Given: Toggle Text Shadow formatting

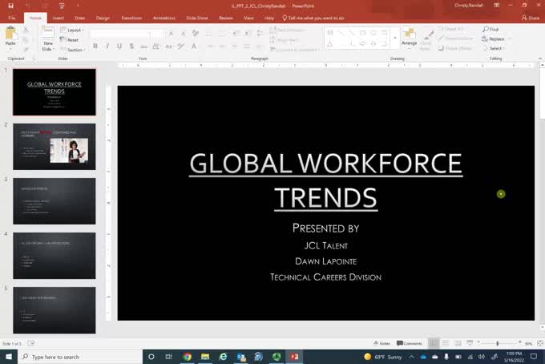Looking at the screenshot, I should pyautogui.click(x=131, y=46).
